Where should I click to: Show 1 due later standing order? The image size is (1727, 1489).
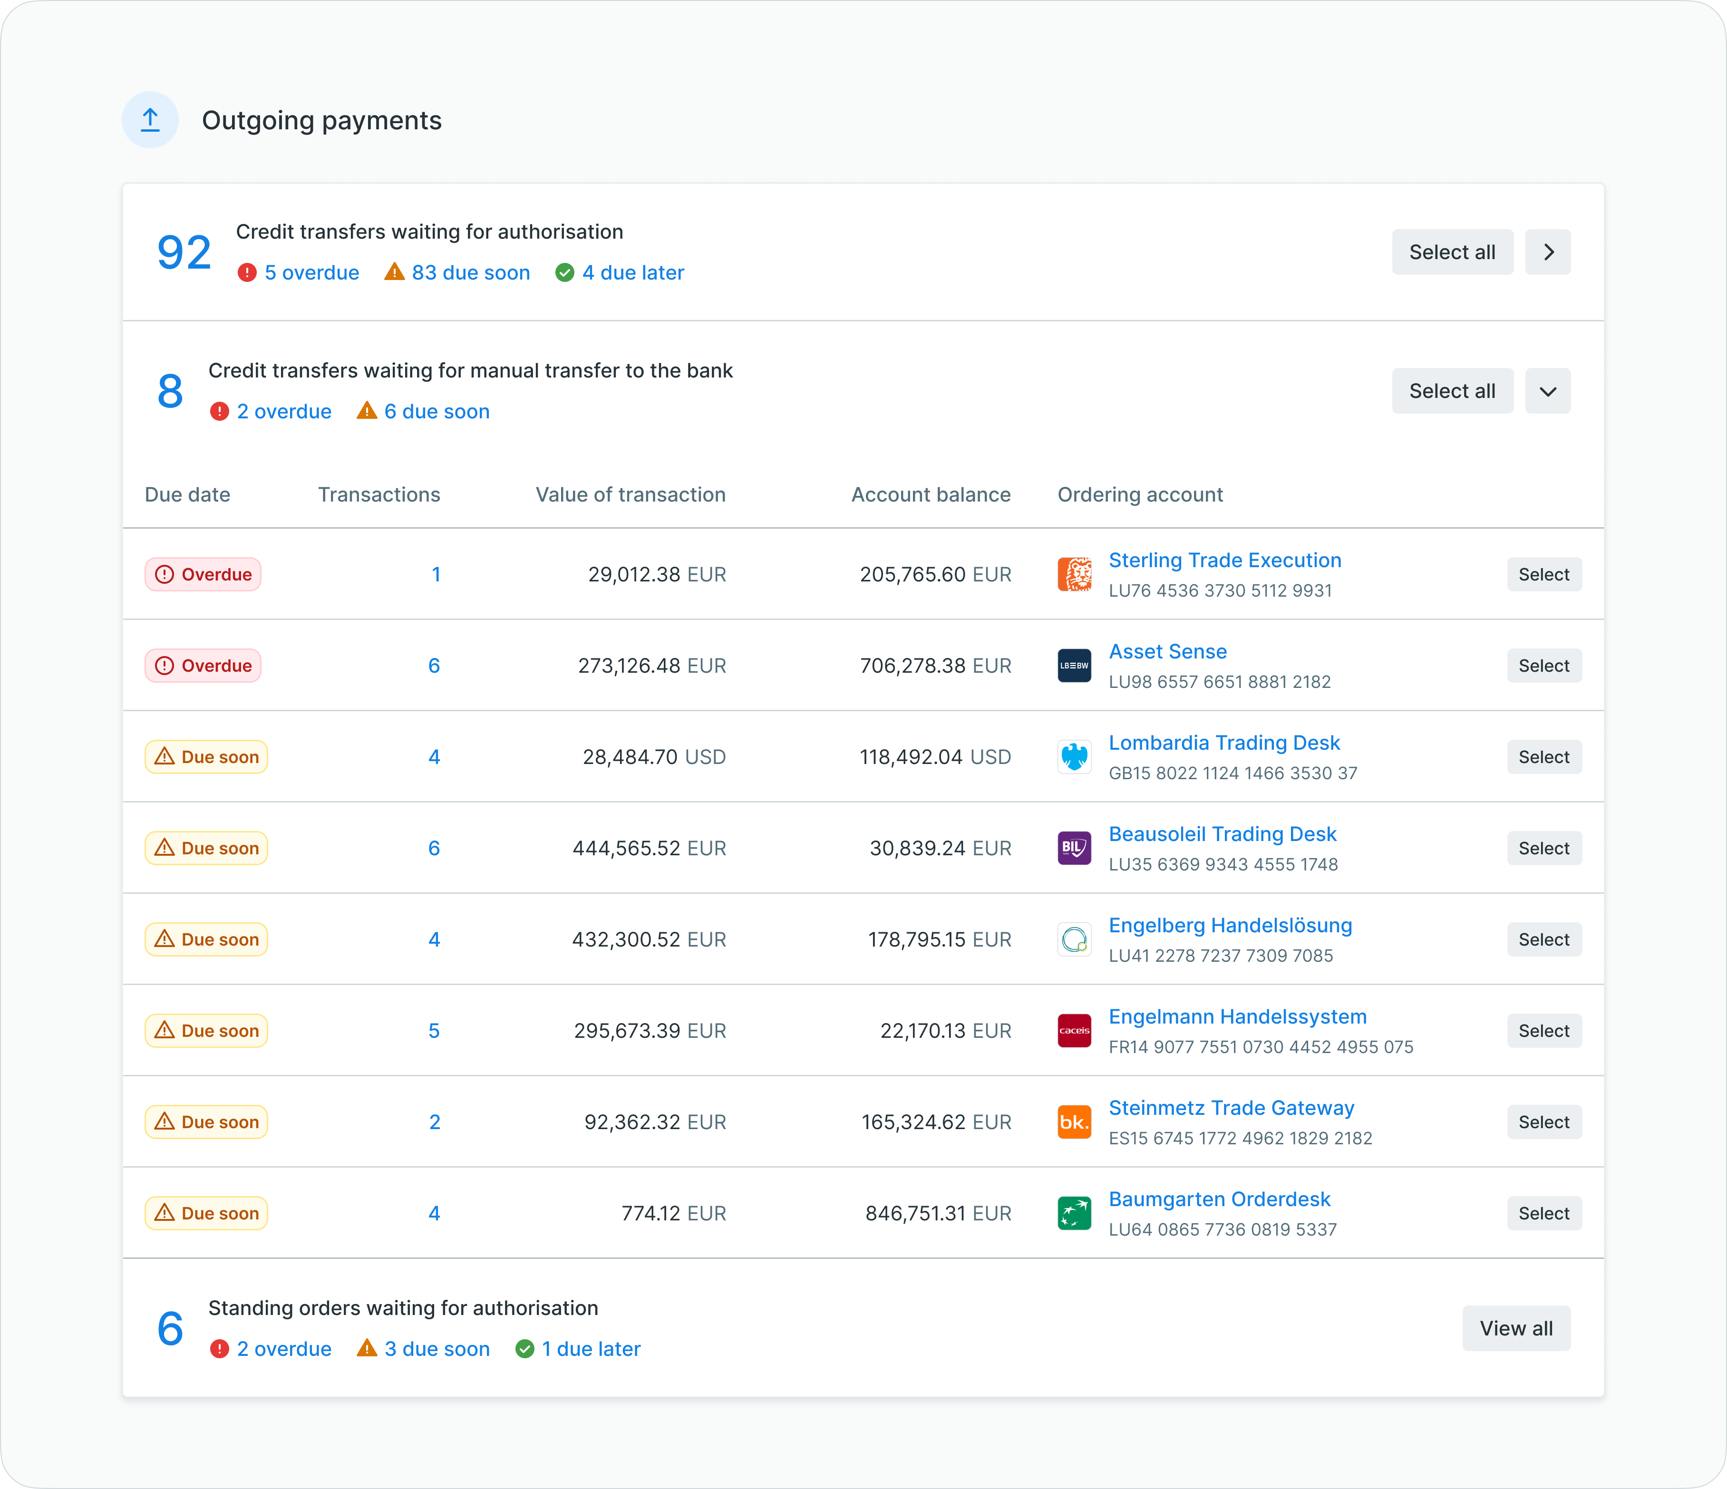590,1349
